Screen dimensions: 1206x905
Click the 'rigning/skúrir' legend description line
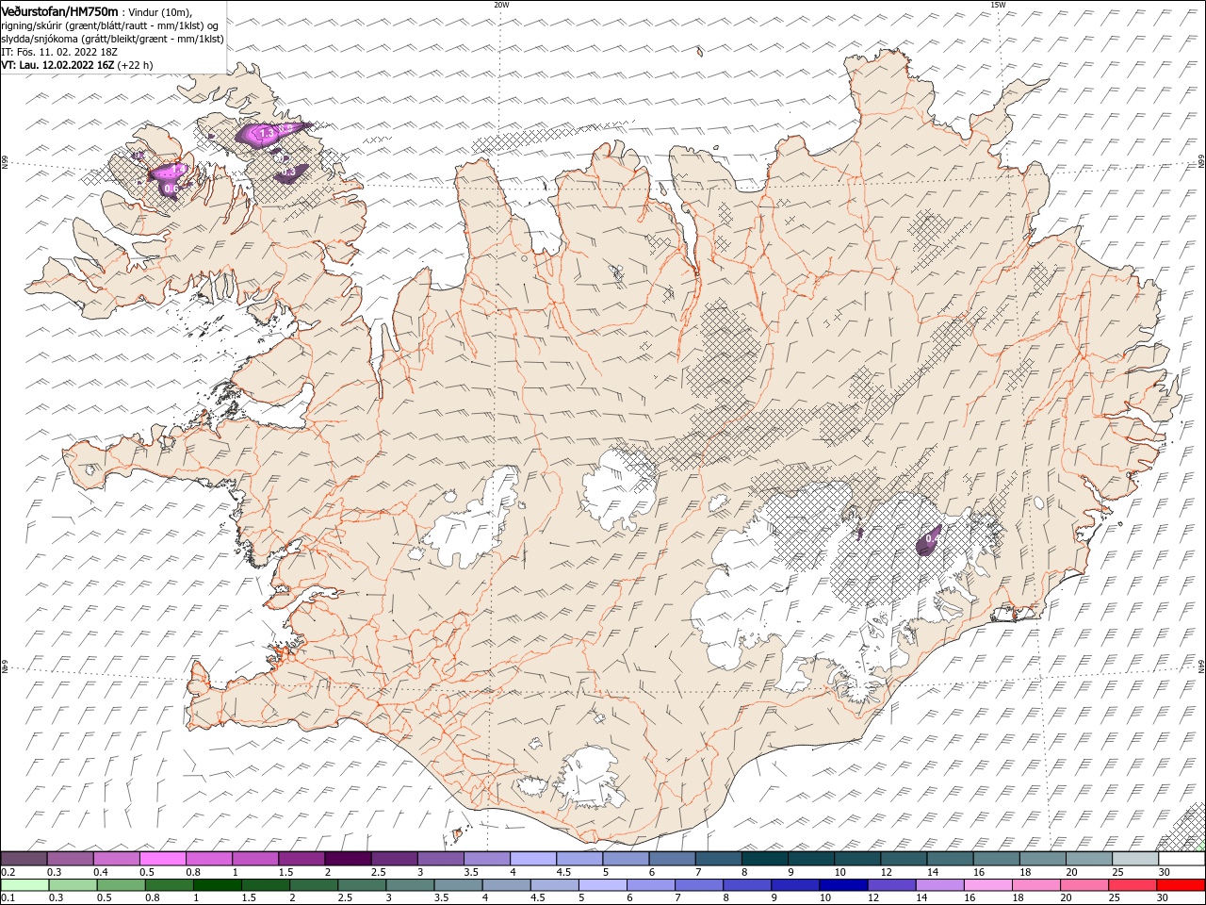[110, 25]
